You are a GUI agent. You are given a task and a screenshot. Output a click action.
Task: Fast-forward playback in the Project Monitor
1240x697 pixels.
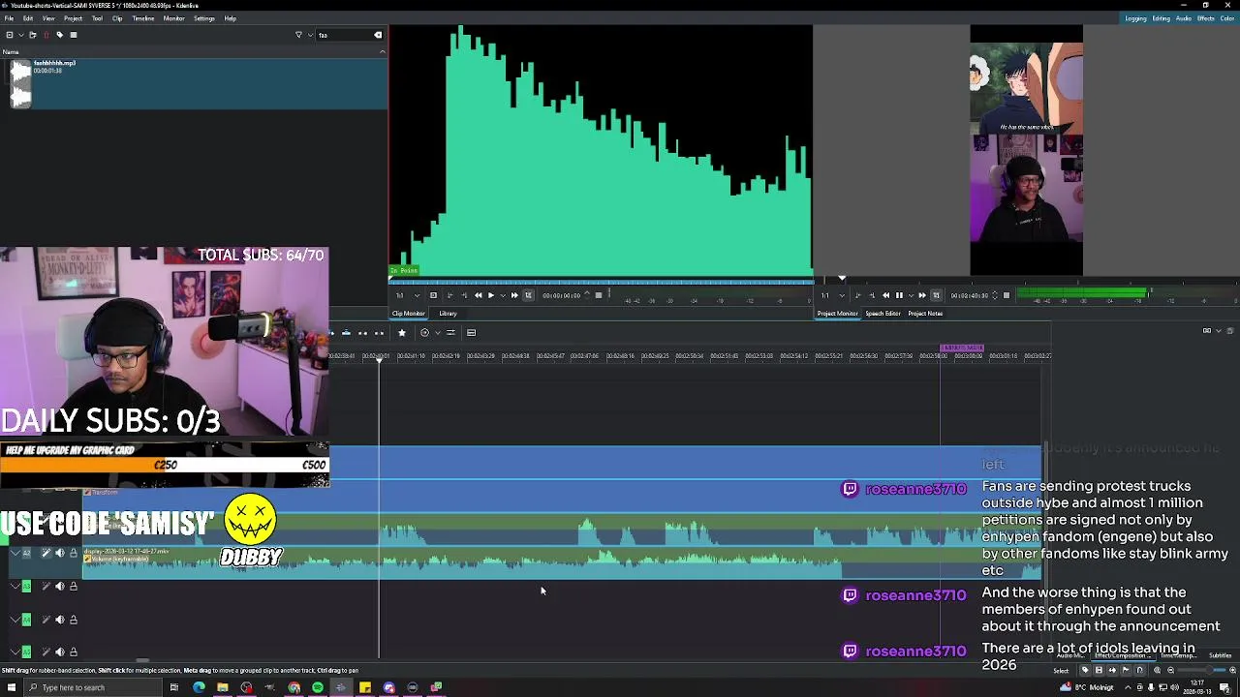coord(922,295)
